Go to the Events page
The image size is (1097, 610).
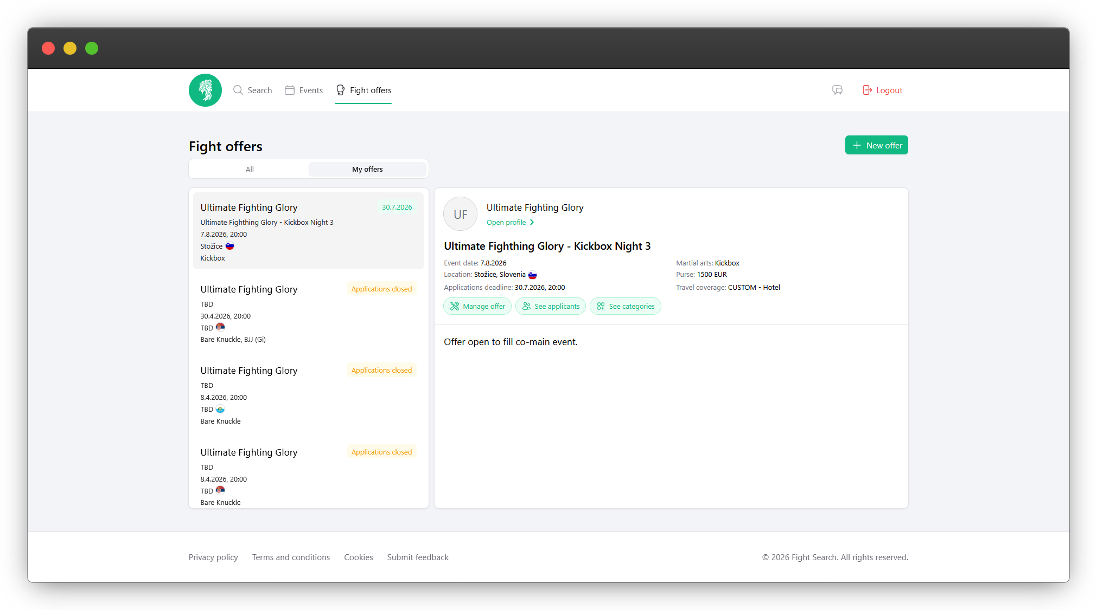tap(304, 90)
